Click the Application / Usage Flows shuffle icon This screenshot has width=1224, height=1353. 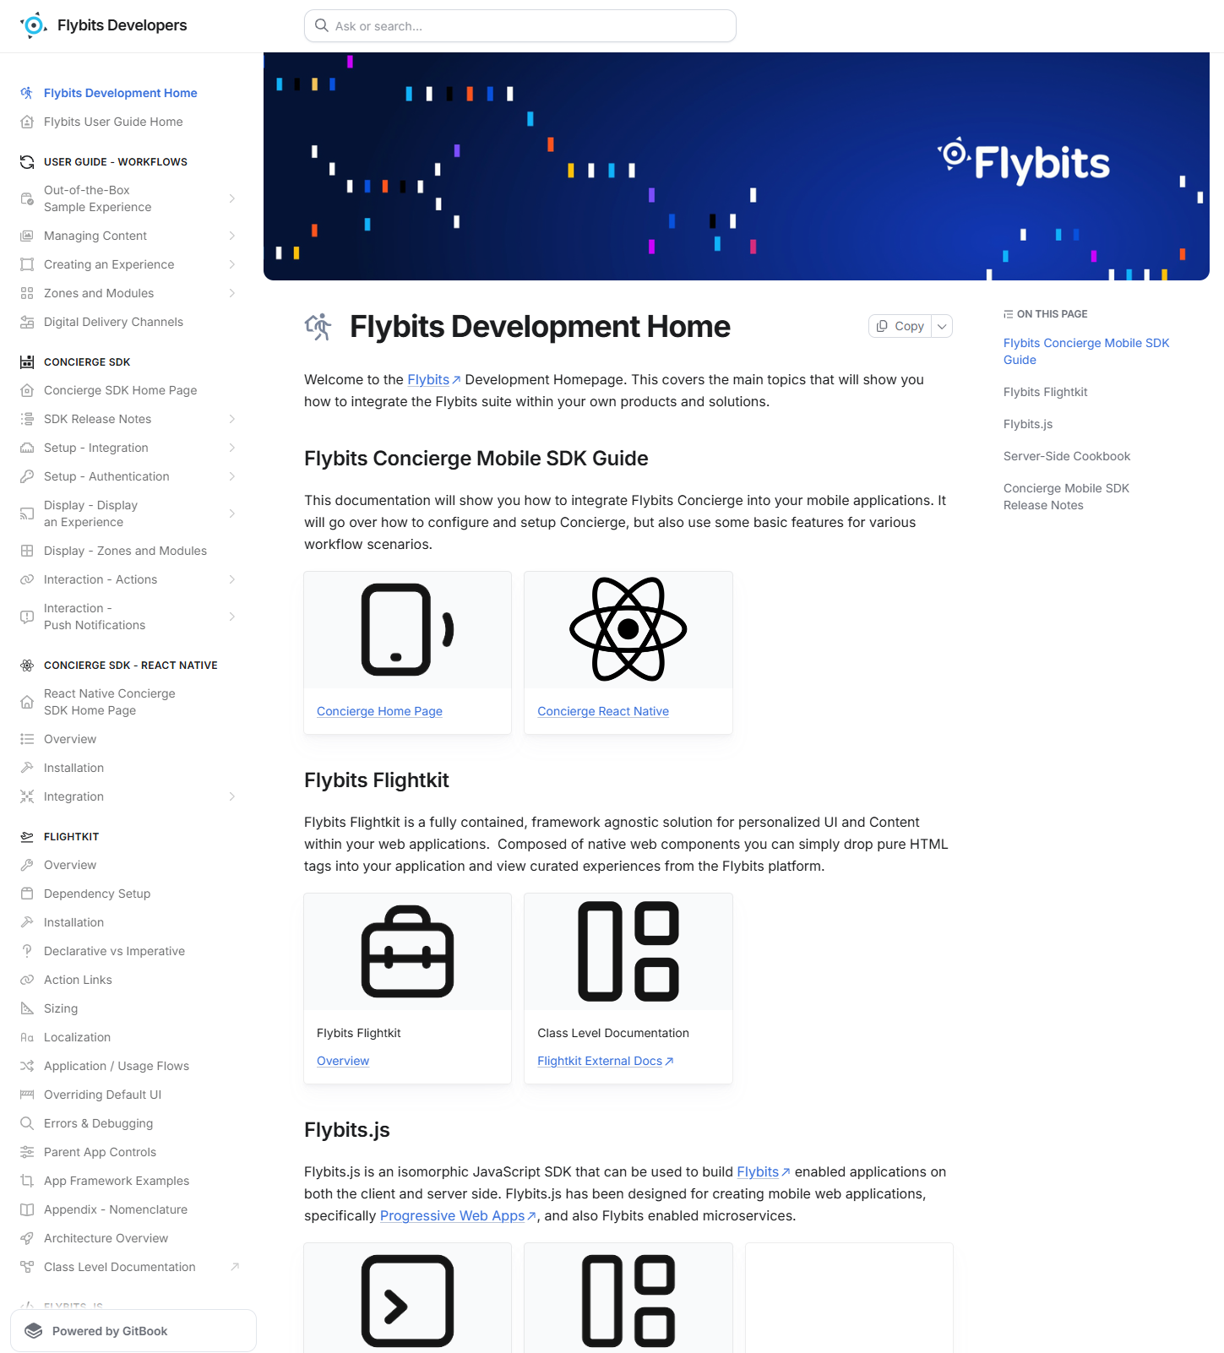pyautogui.click(x=27, y=1066)
